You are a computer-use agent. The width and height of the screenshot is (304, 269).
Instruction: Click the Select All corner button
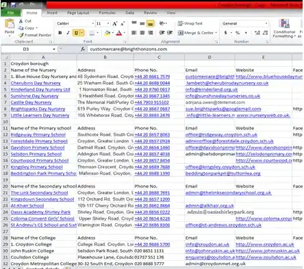pyautogui.click(x=5, y=57)
